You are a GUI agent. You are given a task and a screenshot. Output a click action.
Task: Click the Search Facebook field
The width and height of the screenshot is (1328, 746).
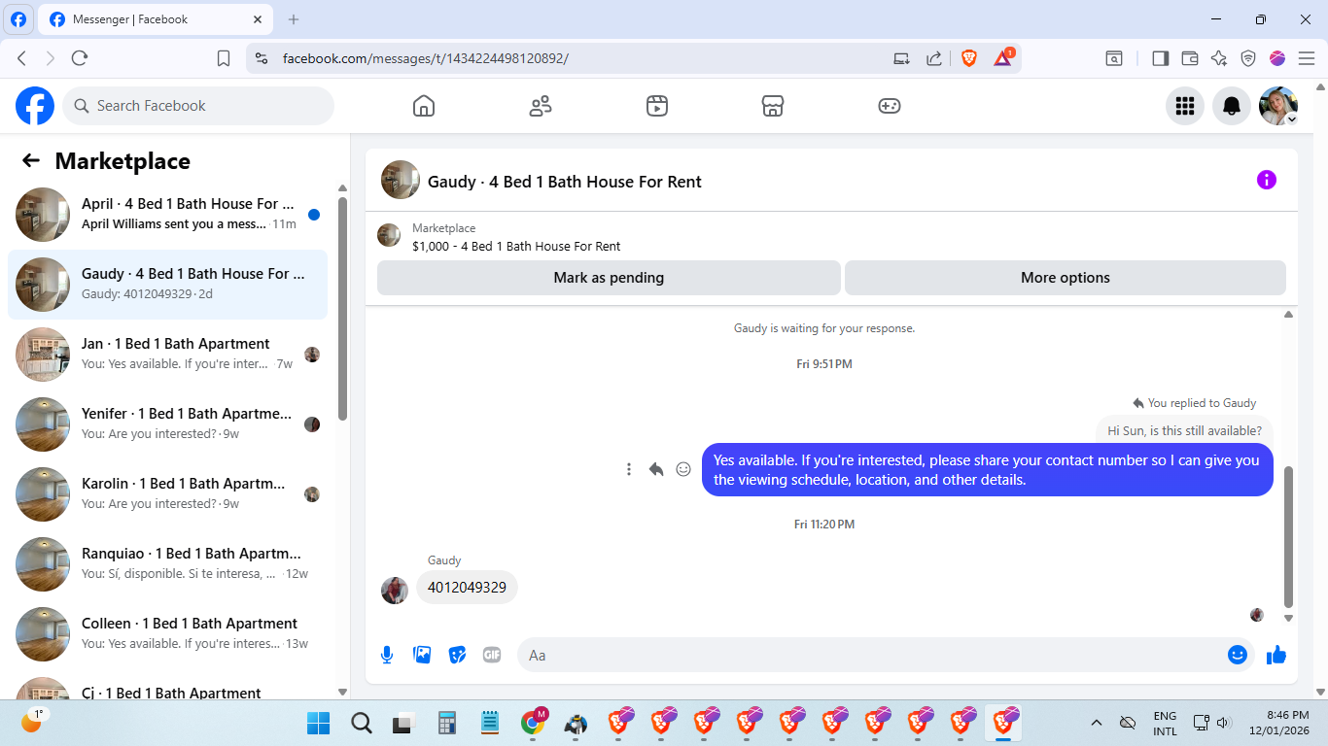[198, 106]
